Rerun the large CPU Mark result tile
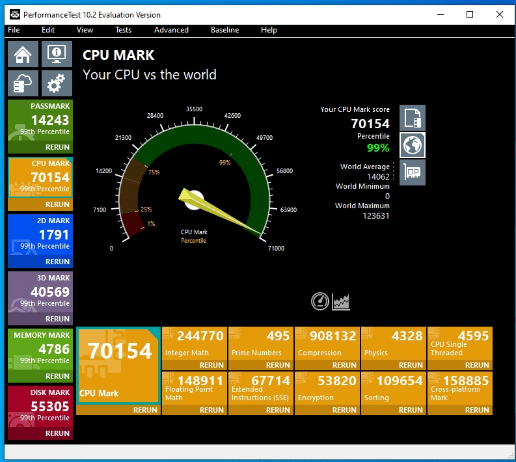Image resolution: width=516 pixels, height=462 pixels. pos(118,410)
